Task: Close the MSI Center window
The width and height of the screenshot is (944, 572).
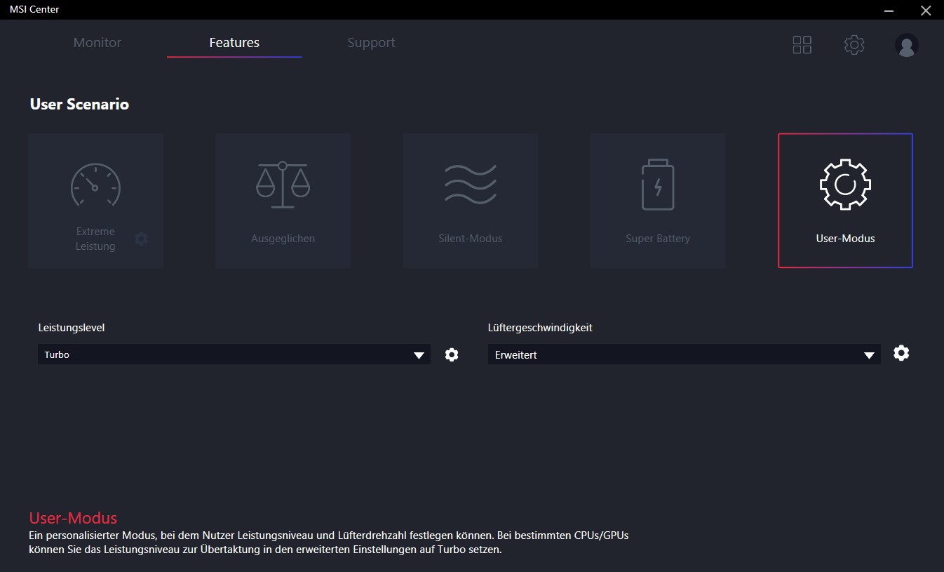Action: click(x=925, y=10)
